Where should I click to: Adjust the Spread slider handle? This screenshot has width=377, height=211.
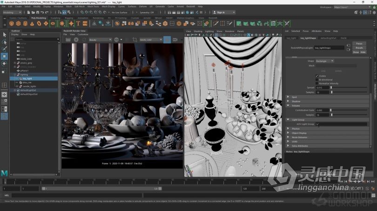(x=331, y=88)
